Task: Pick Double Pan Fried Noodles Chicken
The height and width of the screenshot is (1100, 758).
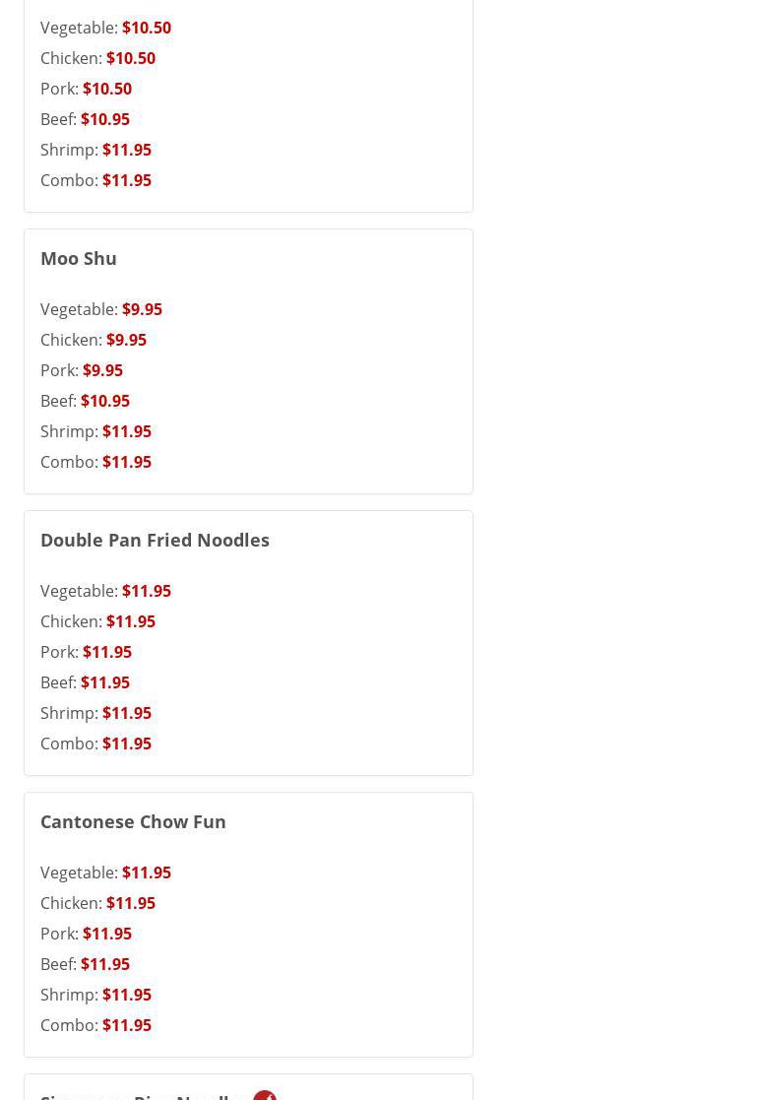Action: click(97, 621)
